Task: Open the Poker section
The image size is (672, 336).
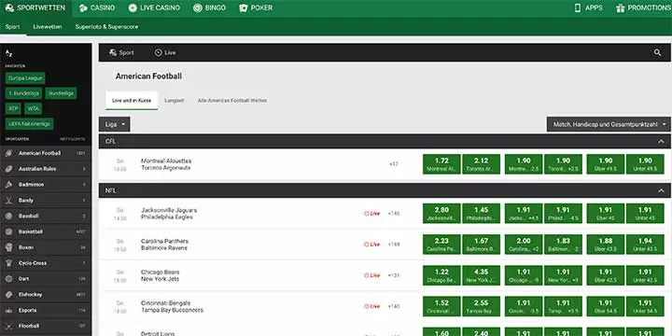Action: [256, 7]
